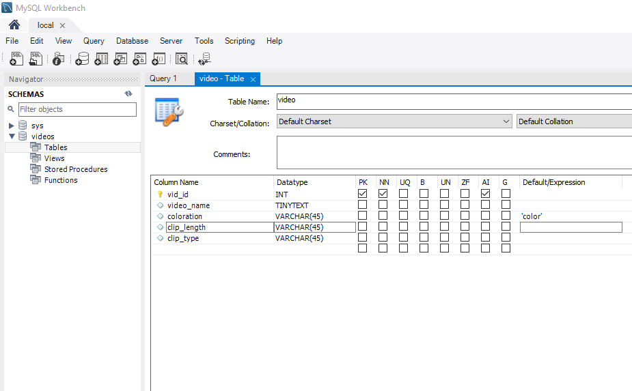Collapse the videos schema
Image resolution: width=632 pixels, height=391 pixels.
12,136
